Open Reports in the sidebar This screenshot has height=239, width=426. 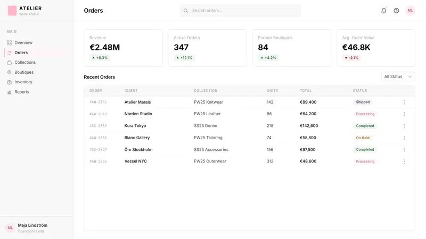(36, 92)
